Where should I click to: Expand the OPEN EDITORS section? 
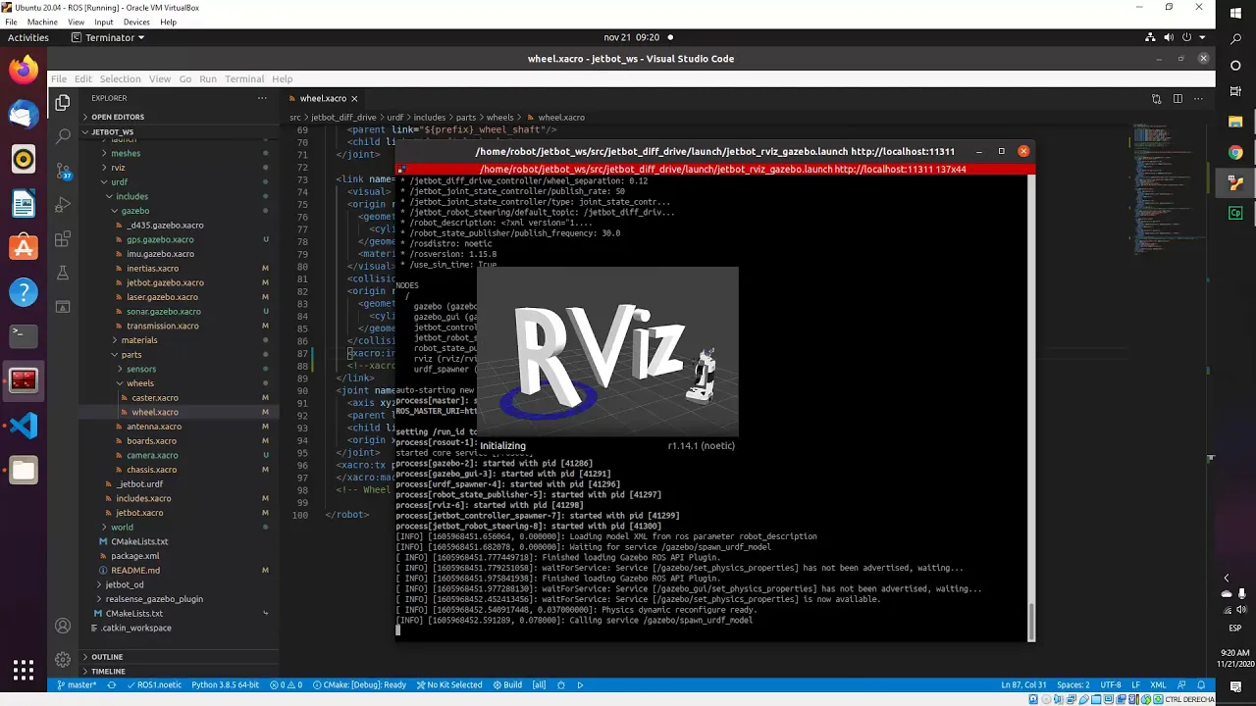117,117
